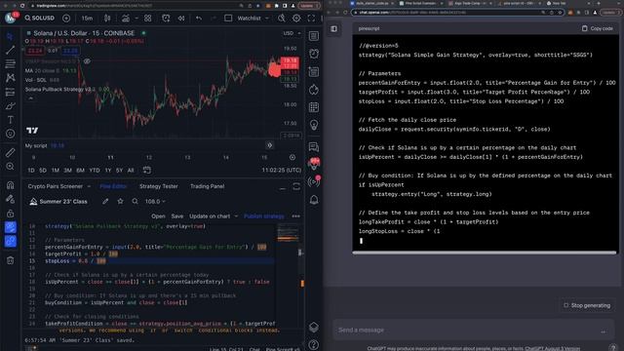Screen dimensions: 624x351
Task: Click the 11:02:25 (UTC) timezone clock
Action: 282,170
